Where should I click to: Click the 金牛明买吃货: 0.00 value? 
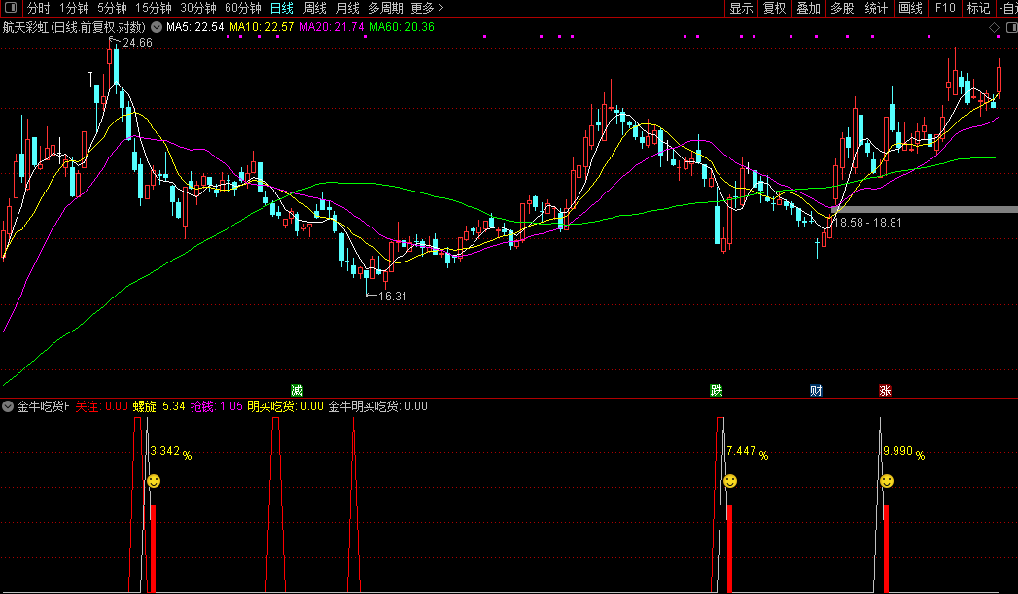click(378, 407)
